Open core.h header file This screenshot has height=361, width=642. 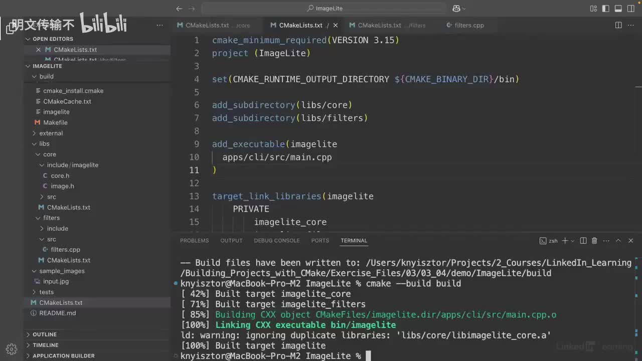point(60,175)
